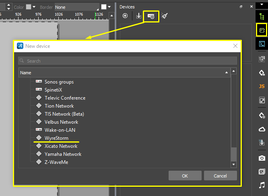Click the import device download icon
The height and width of the screenshot is (196, 268).
coord(138,16)
